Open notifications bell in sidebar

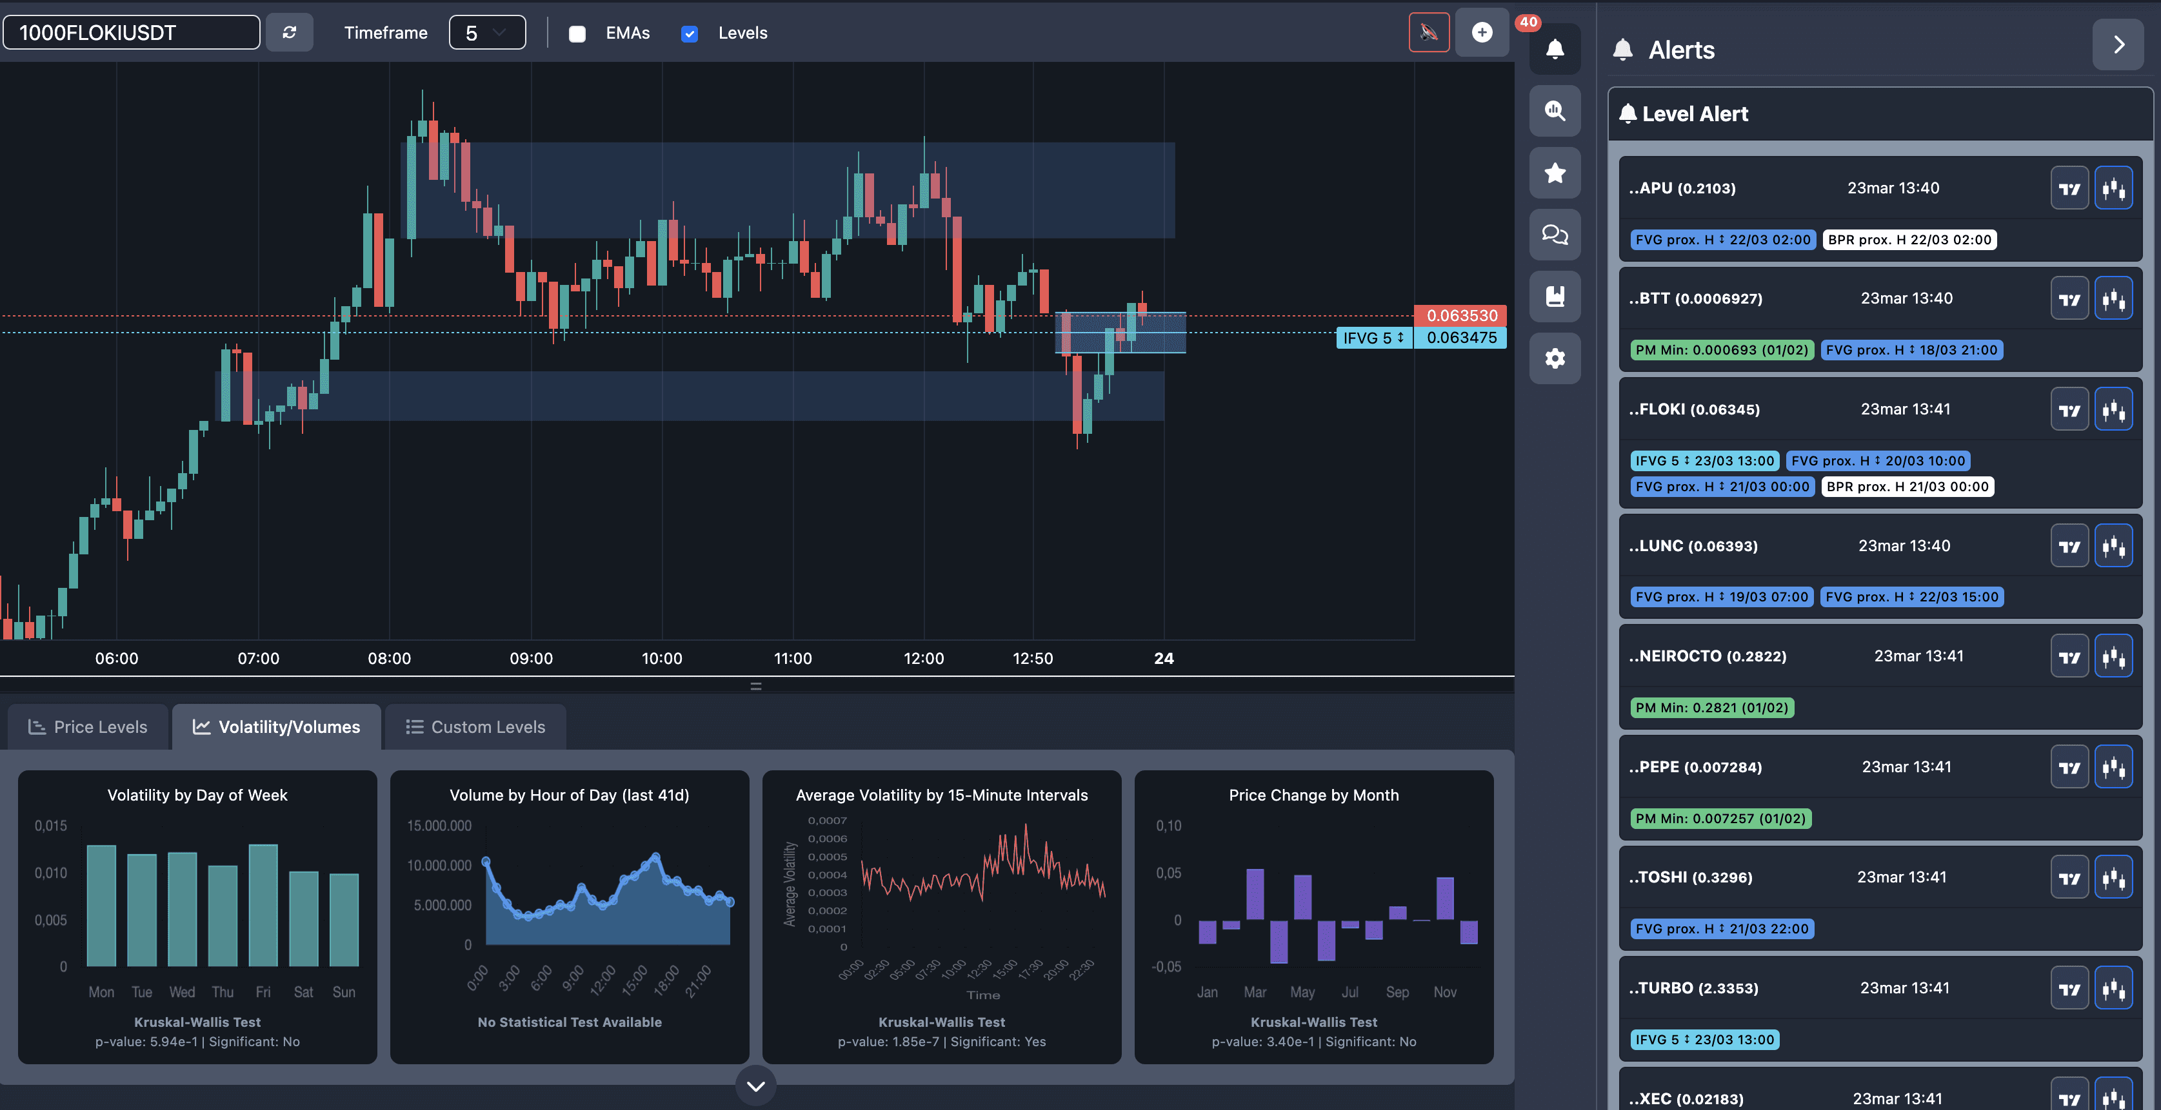click(1555, 48)
